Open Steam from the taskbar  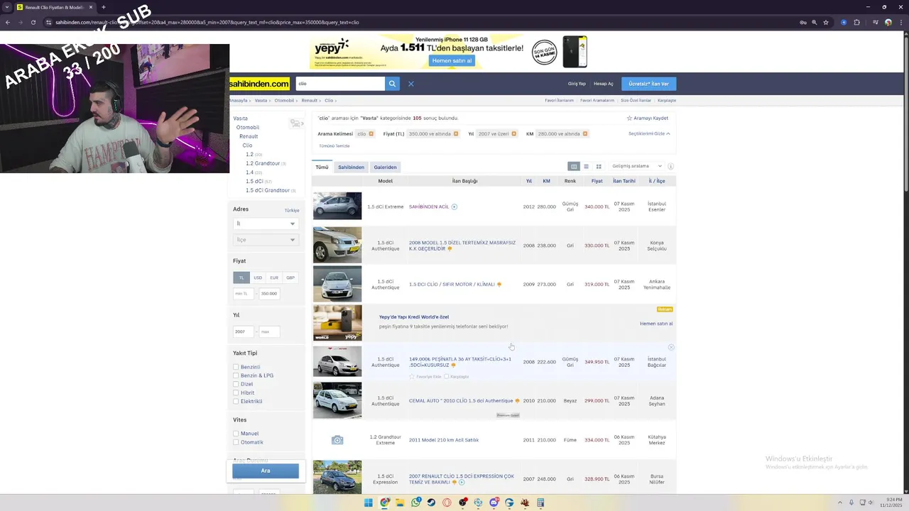coord(431,503)
